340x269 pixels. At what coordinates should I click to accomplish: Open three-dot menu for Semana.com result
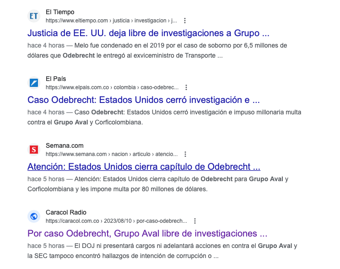click(185, 154)
